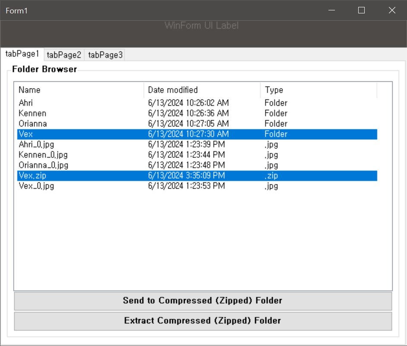Image resolution: width=407 pixels, height=346 pixels.
Task: Switch to the tabPage1 tab
Action: click(22, 54)
